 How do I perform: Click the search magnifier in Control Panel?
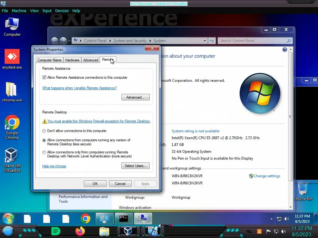(289, 41)
